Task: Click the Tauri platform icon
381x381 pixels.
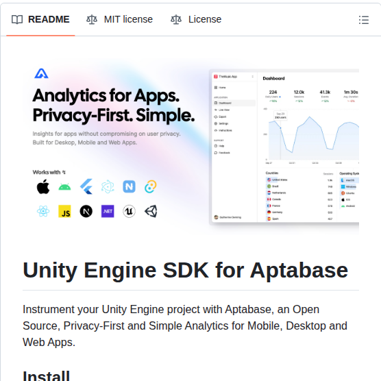Action: click(x=151, y=186)
